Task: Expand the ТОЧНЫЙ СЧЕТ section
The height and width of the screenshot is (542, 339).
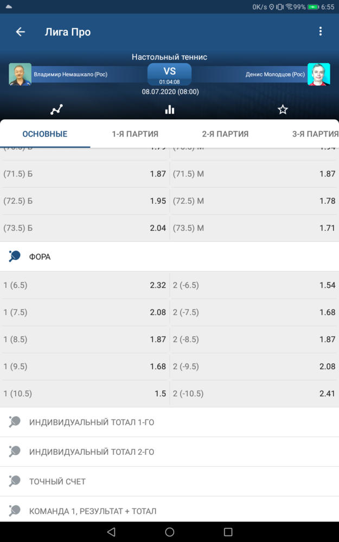Action: tap(169, 481)
